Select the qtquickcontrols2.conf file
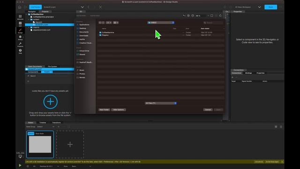Image resolution: width=300 pixels, height=169 pixels. tap(42, 30)
